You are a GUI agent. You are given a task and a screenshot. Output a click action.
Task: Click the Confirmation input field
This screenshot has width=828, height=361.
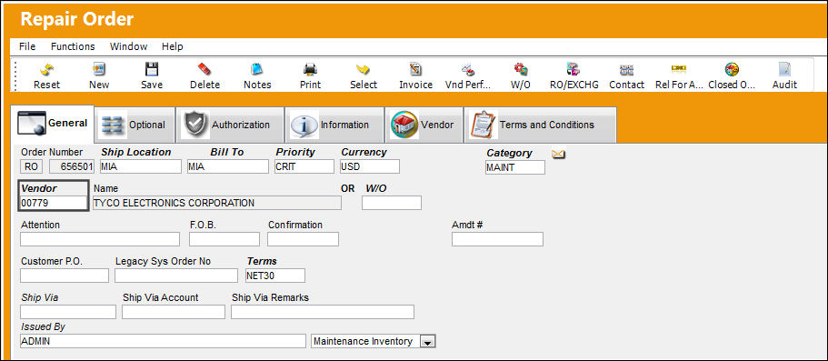303,239
